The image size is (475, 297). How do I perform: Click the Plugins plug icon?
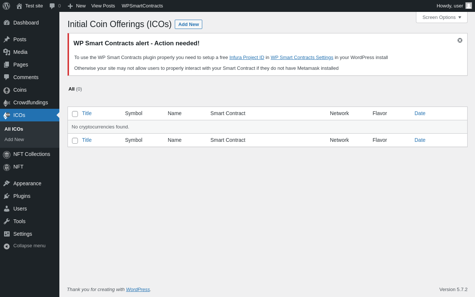(x=7, y=196)
